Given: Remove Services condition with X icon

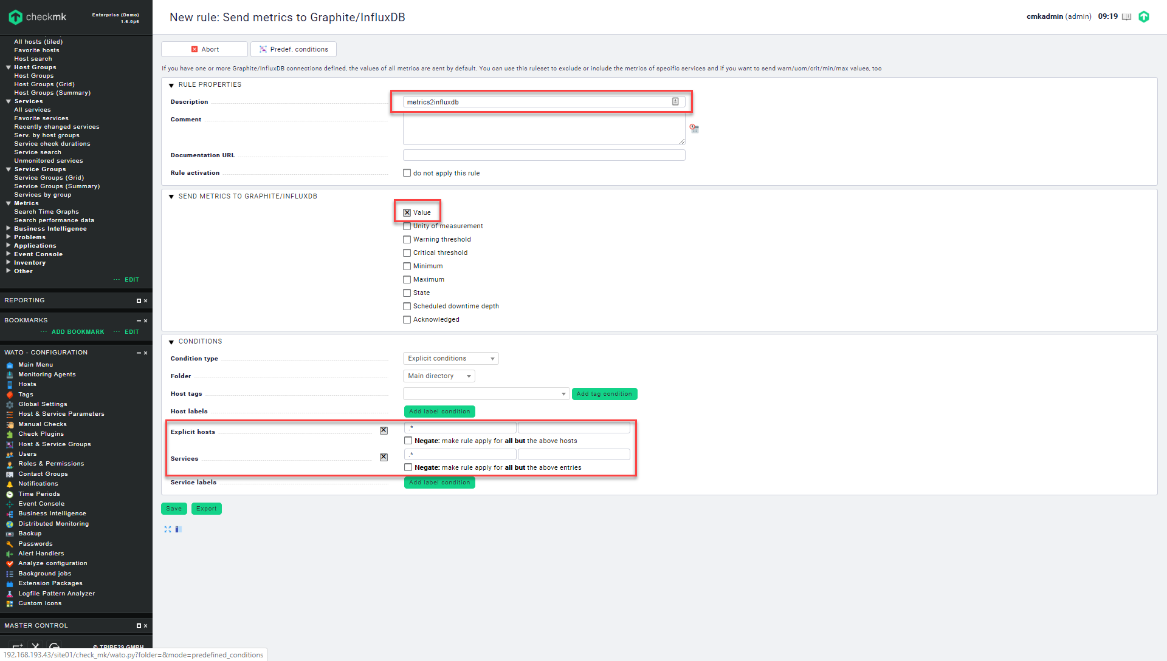Looking at the screenshot, I should (384, 457).
